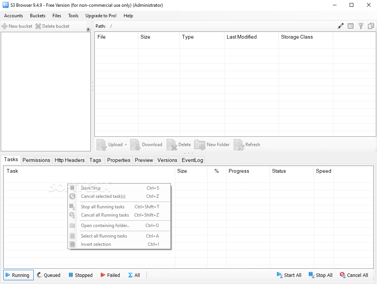This screenshot has width=377, height=284.
Task: Choose Stop all Running tasks entry
Action: point(119,207)
